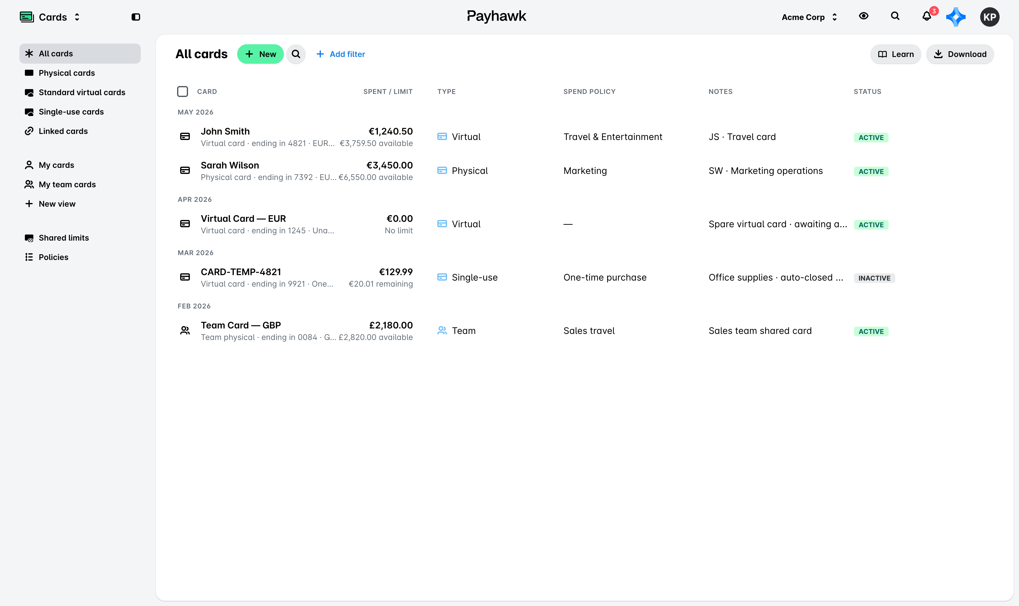
Task: Click the SPENT / LIMIT column header
Action: pyautogui.click(x=388, y=92)
